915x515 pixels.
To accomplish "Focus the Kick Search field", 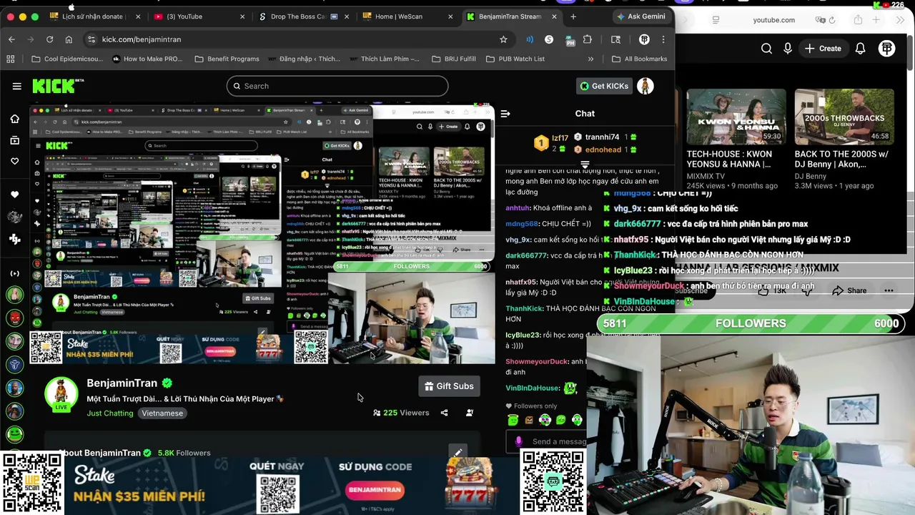I will point(337,86).
